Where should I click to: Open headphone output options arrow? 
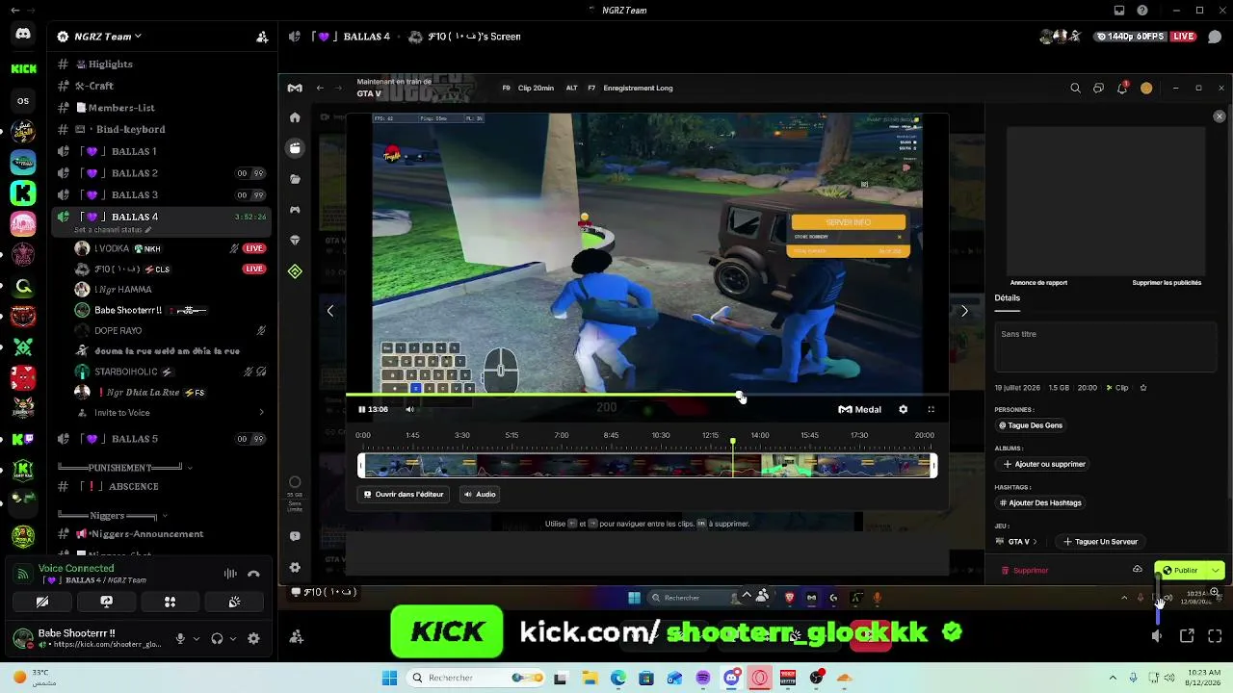point(233,638)
